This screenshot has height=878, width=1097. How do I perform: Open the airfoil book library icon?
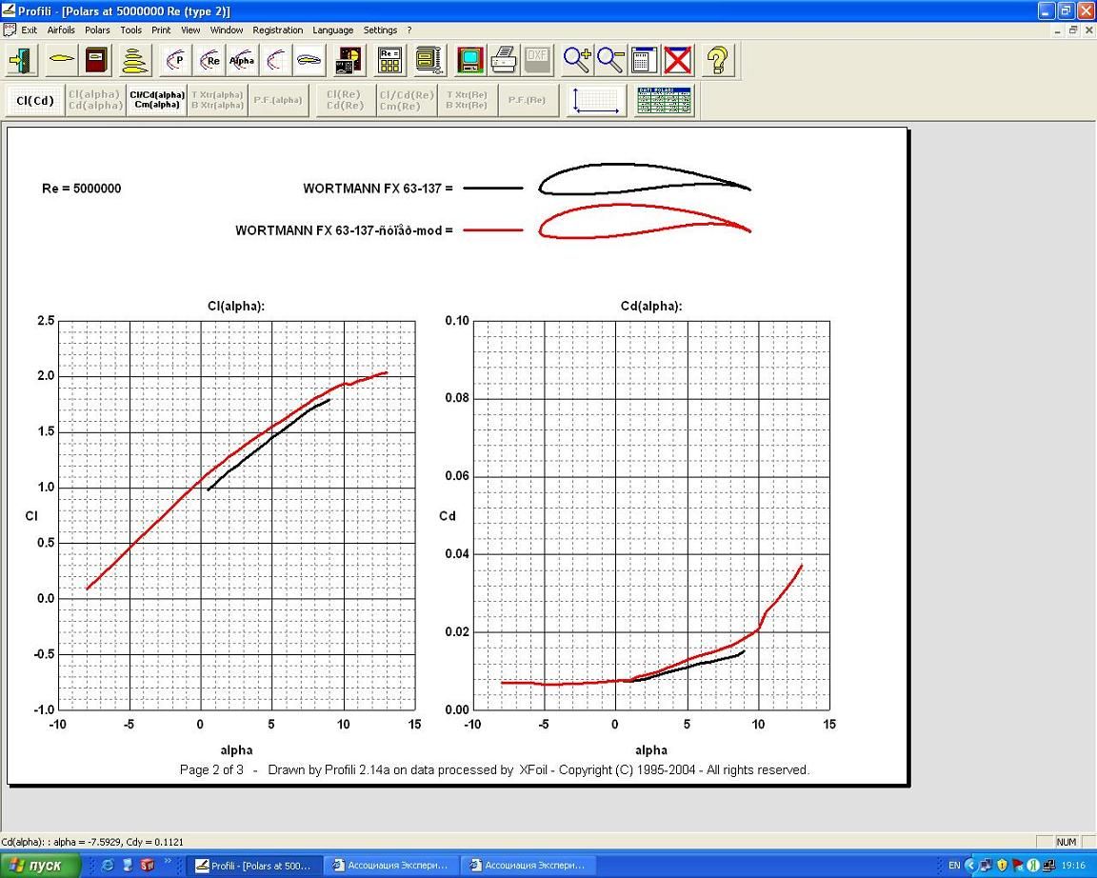[x=96, y=61]
